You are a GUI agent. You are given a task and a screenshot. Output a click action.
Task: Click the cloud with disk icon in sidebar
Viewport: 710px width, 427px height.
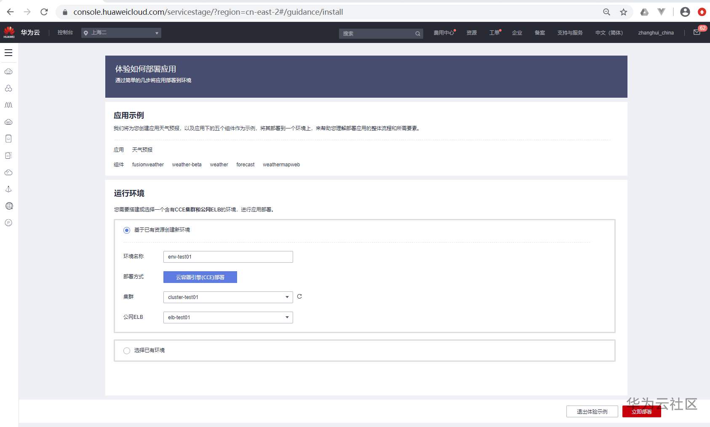pos(8,122)
